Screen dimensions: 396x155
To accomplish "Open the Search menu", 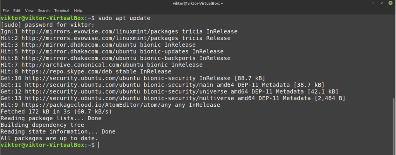I will click(44, 10).
